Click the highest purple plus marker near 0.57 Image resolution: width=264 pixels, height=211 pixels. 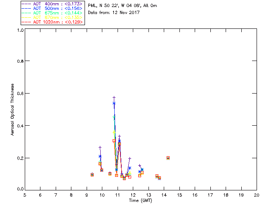114,97
